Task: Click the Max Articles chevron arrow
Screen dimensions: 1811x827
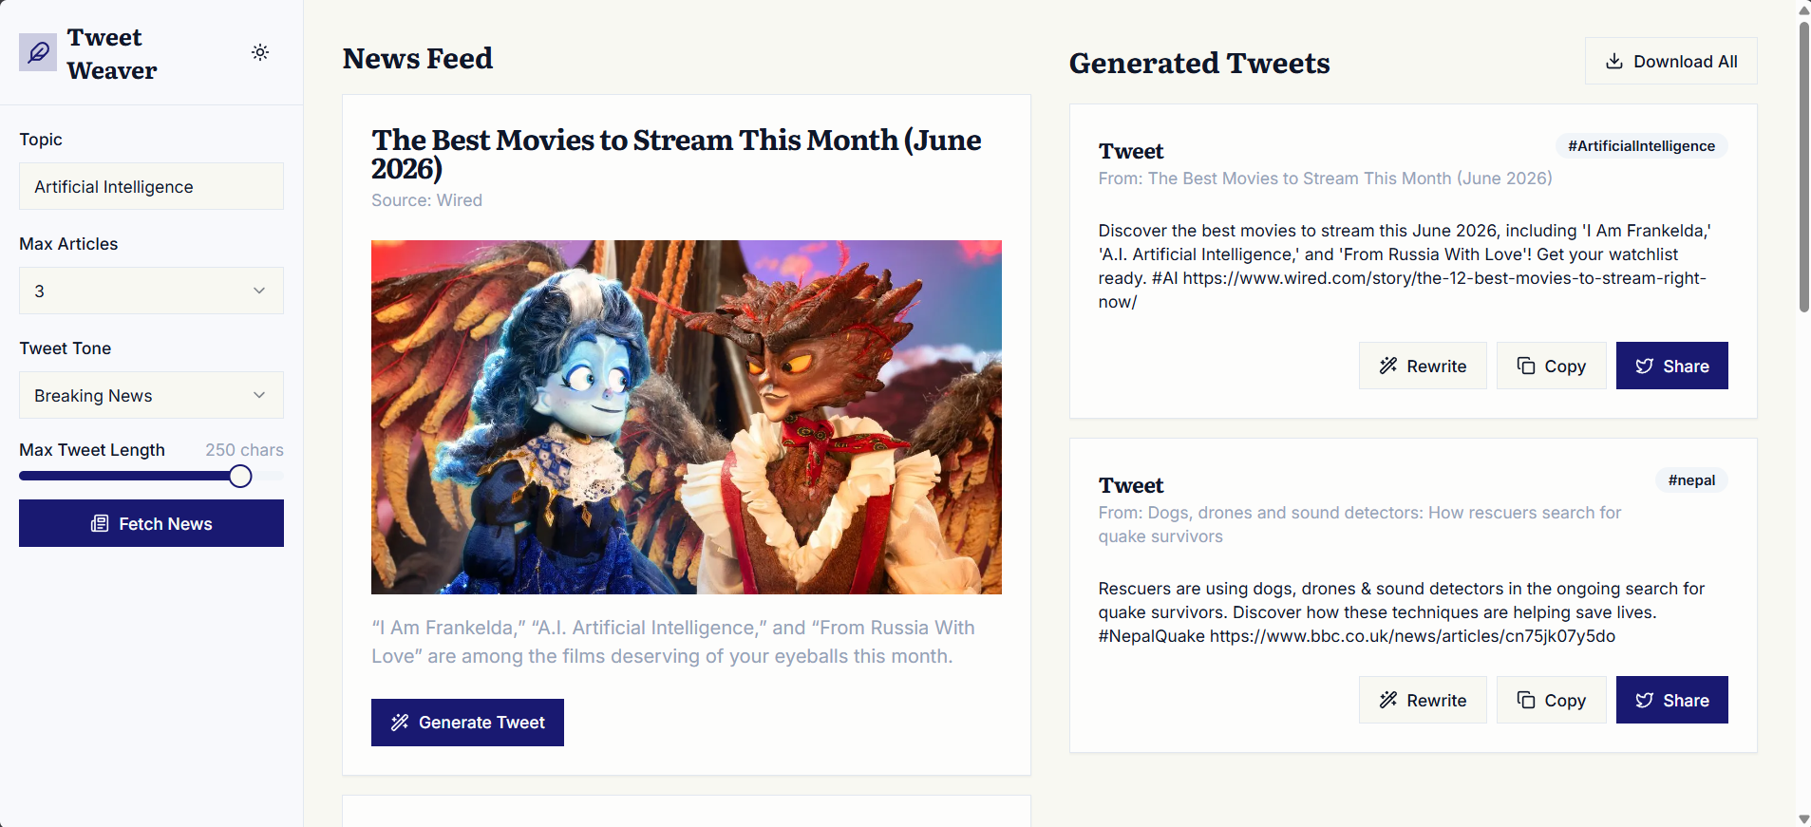Action: point(259,291)
